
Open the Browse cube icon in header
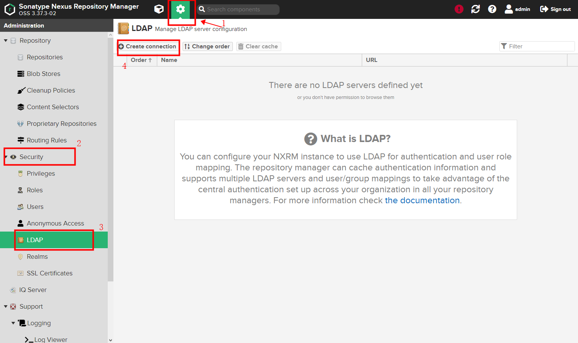coord(159,9)
